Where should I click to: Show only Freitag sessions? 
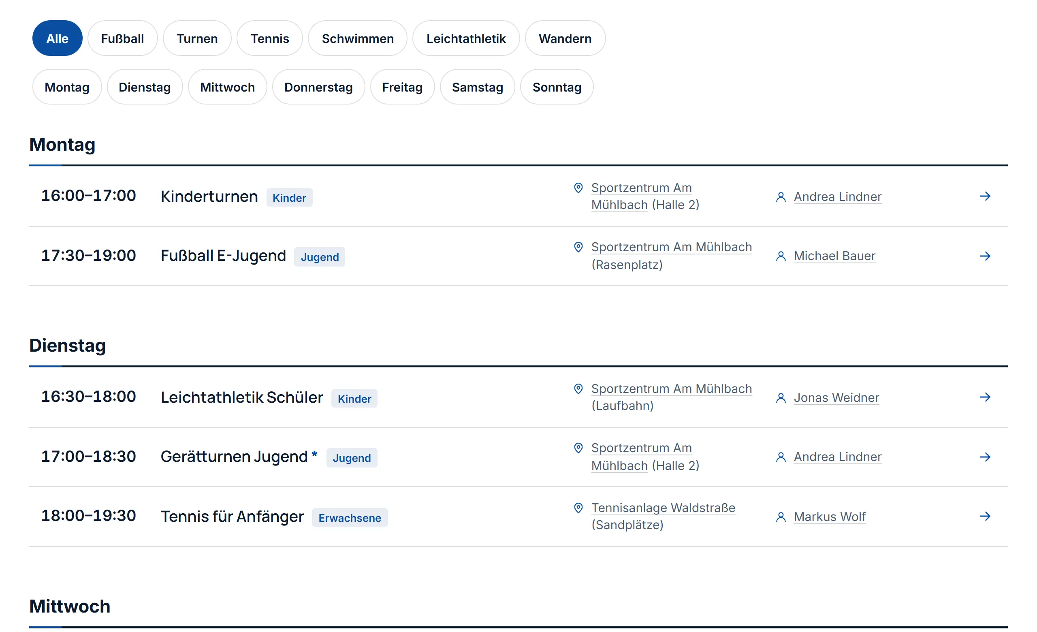click(x=402, y=87)
